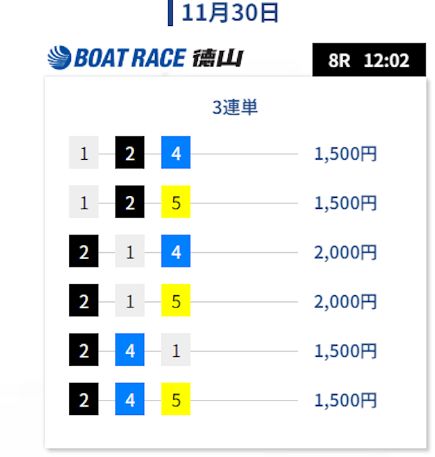Click blue boat 4 in the 1-2-4 row
The width and height of the screenshot is (435, 457).
[175, 152]
